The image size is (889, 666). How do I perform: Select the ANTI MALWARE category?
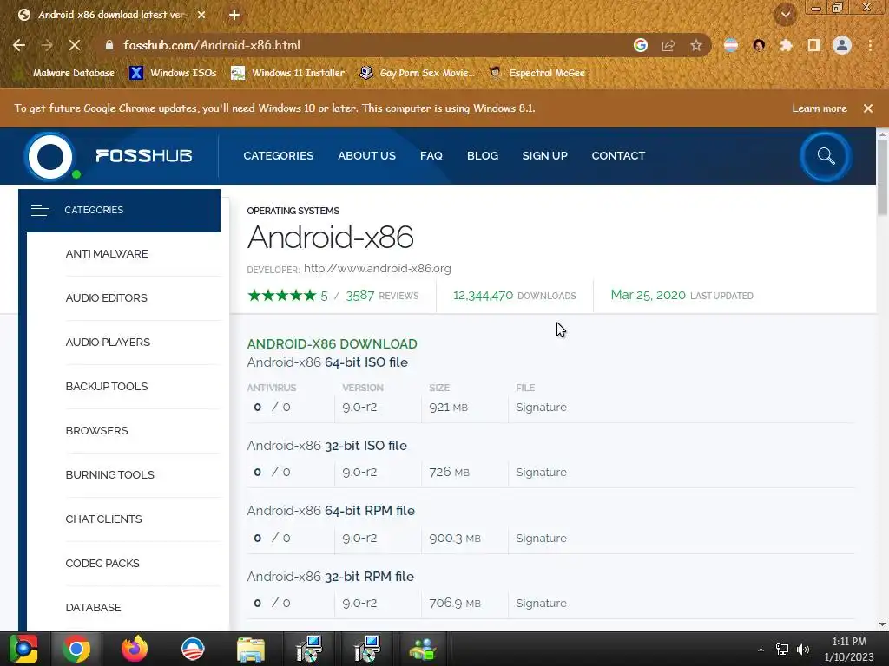(107, 254)
